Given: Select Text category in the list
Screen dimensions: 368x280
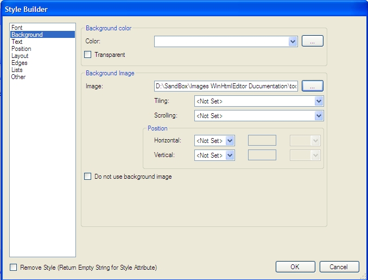Looking at the screenshot, I should 17,42.
